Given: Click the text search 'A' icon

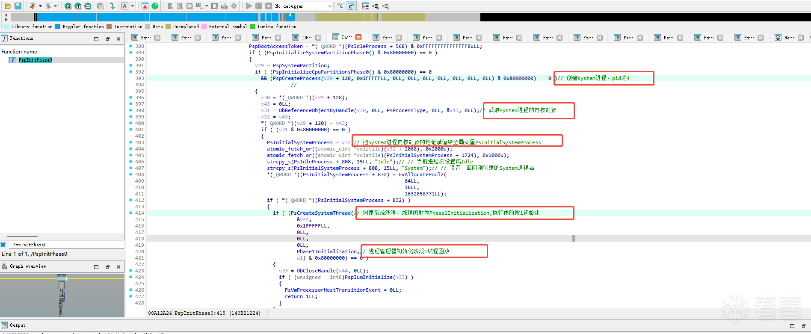Looking at the screenshot, I should coord(125,6).
